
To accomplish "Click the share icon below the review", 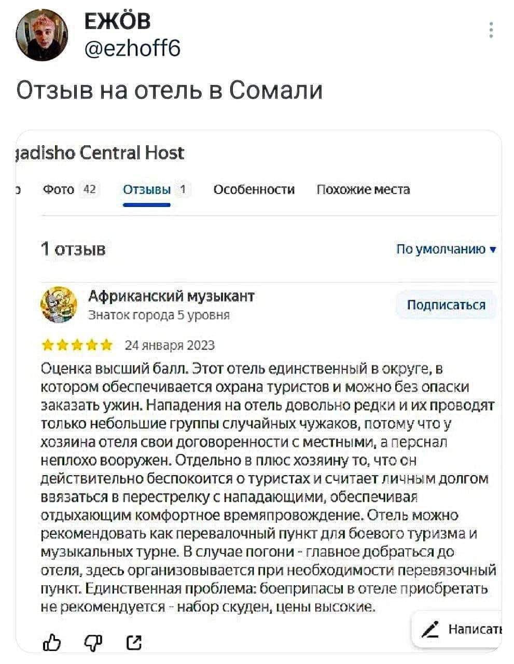I will [x=133, y=644].
